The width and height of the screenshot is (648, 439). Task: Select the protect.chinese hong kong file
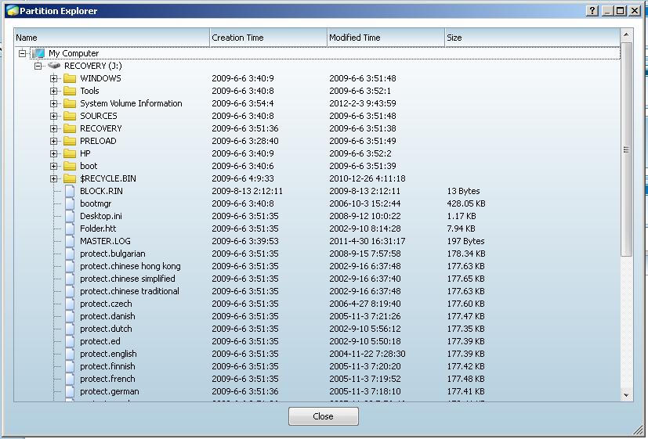click(130, 266)
